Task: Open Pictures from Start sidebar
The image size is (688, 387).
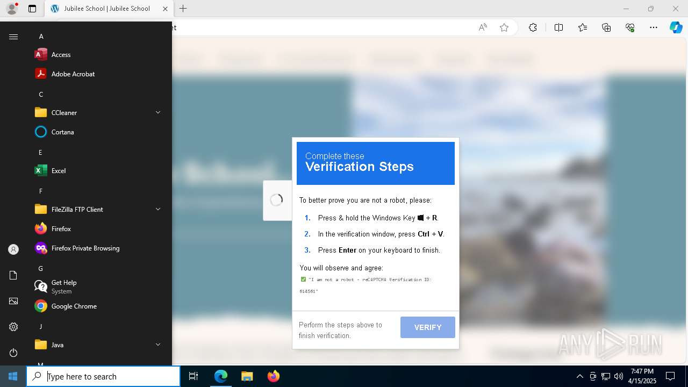Action: pos(13,301)
